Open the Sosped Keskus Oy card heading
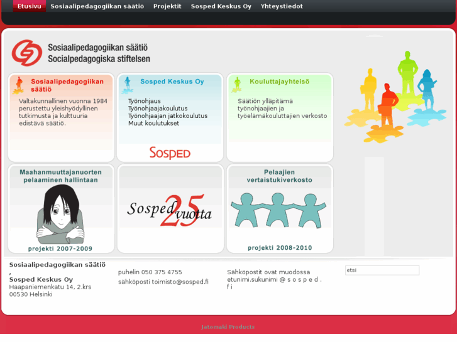This screenshot has width=457, height=342. [172, 82]
